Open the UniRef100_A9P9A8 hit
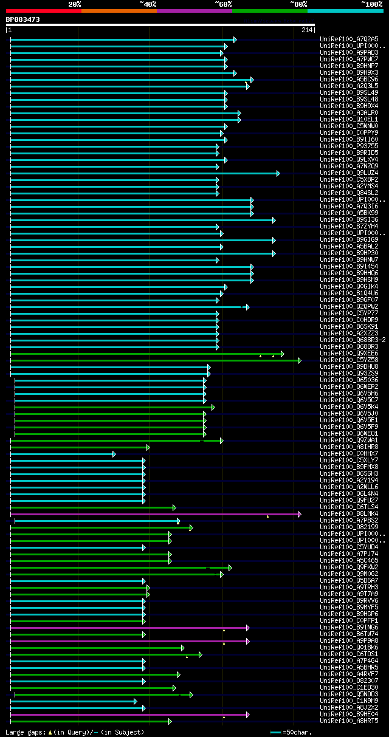389x737 pixels. (350, 641)
